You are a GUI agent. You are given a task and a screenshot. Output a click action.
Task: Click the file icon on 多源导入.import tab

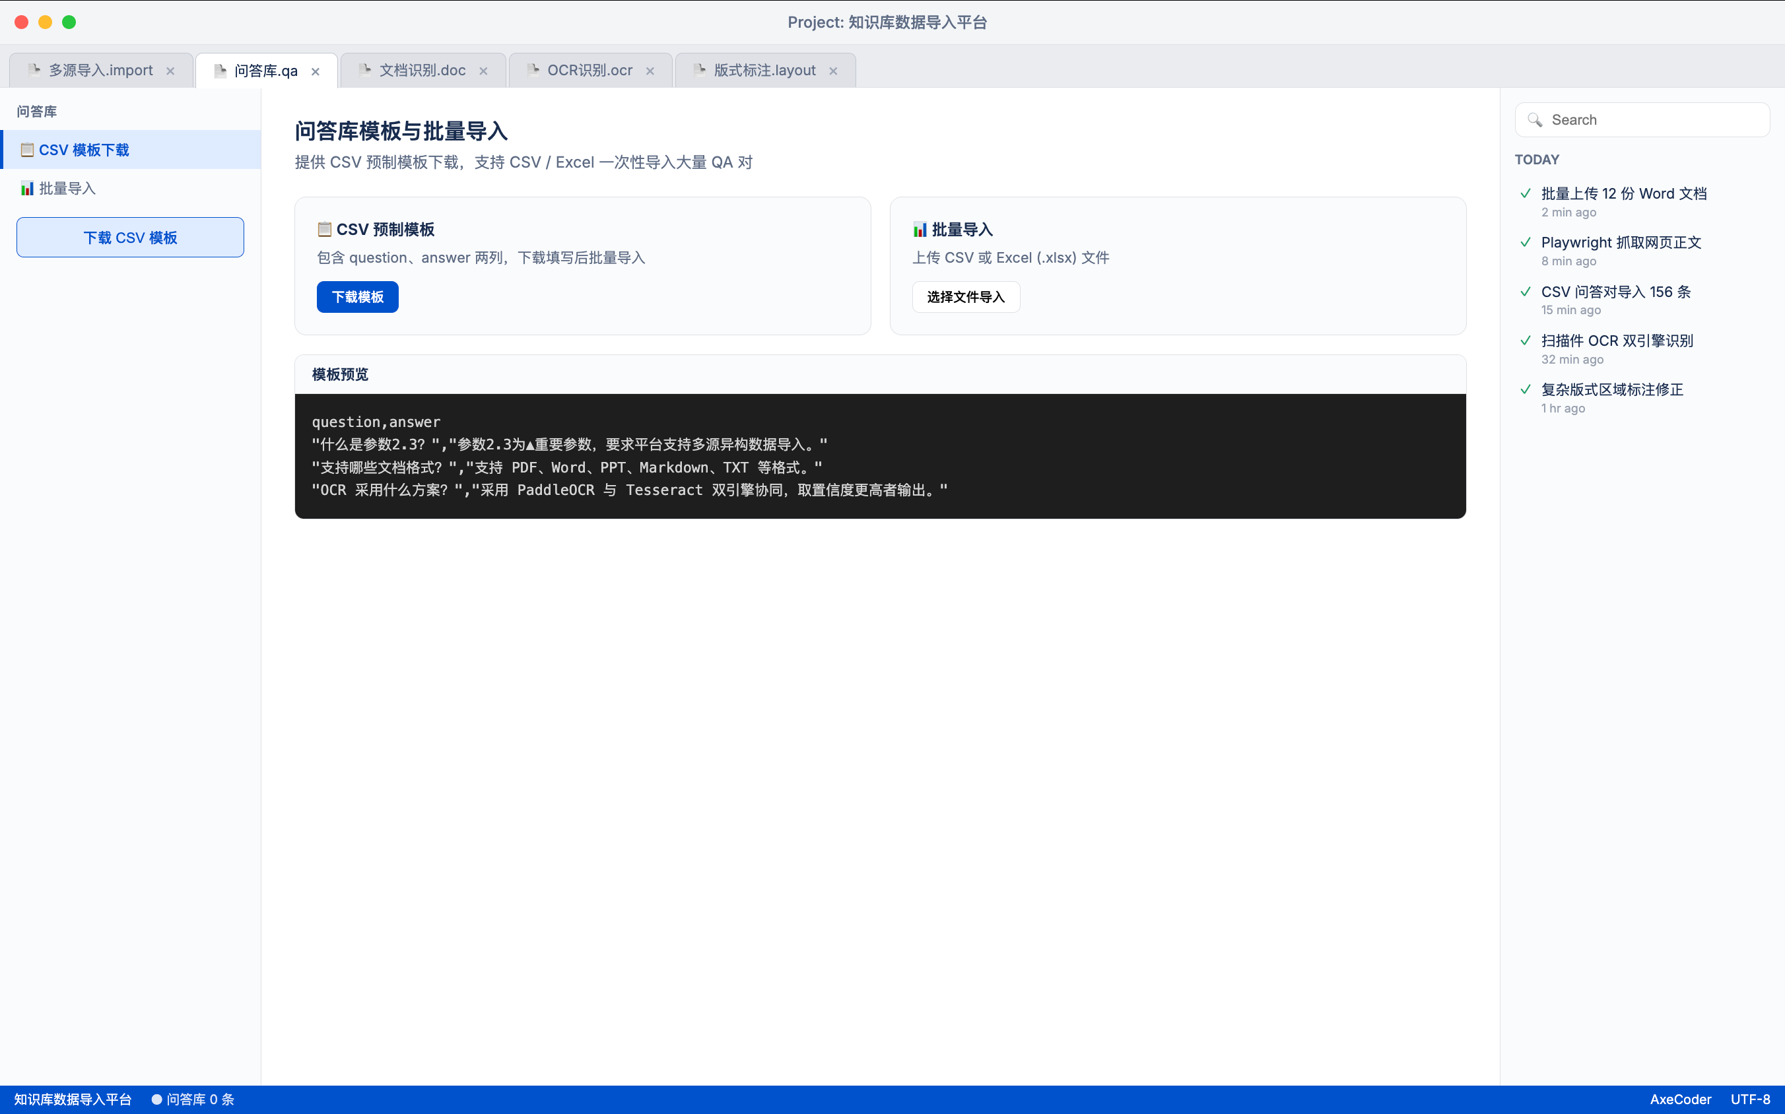click(34, 70)
